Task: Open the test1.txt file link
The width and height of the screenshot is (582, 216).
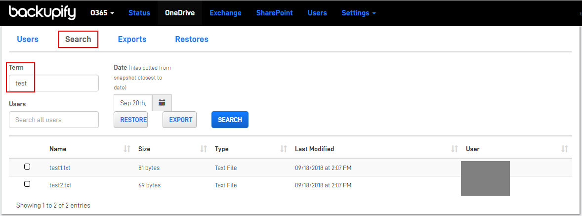Action: click(60, 168)
